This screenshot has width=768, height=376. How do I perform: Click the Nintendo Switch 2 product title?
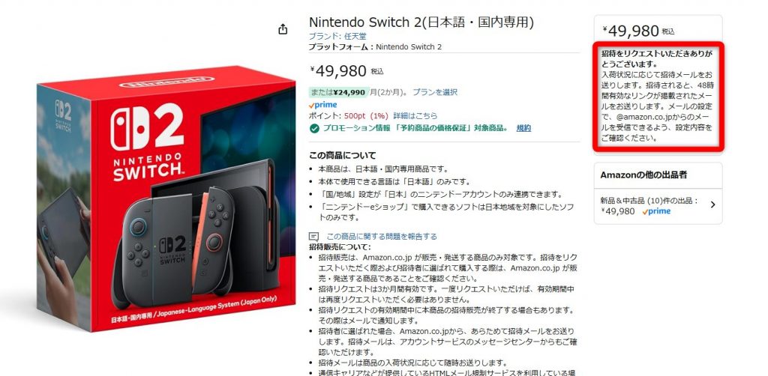[421, 22]
